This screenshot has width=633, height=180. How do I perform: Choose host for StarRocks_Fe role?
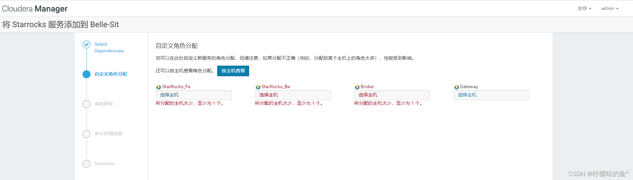(x=194, y=95)
